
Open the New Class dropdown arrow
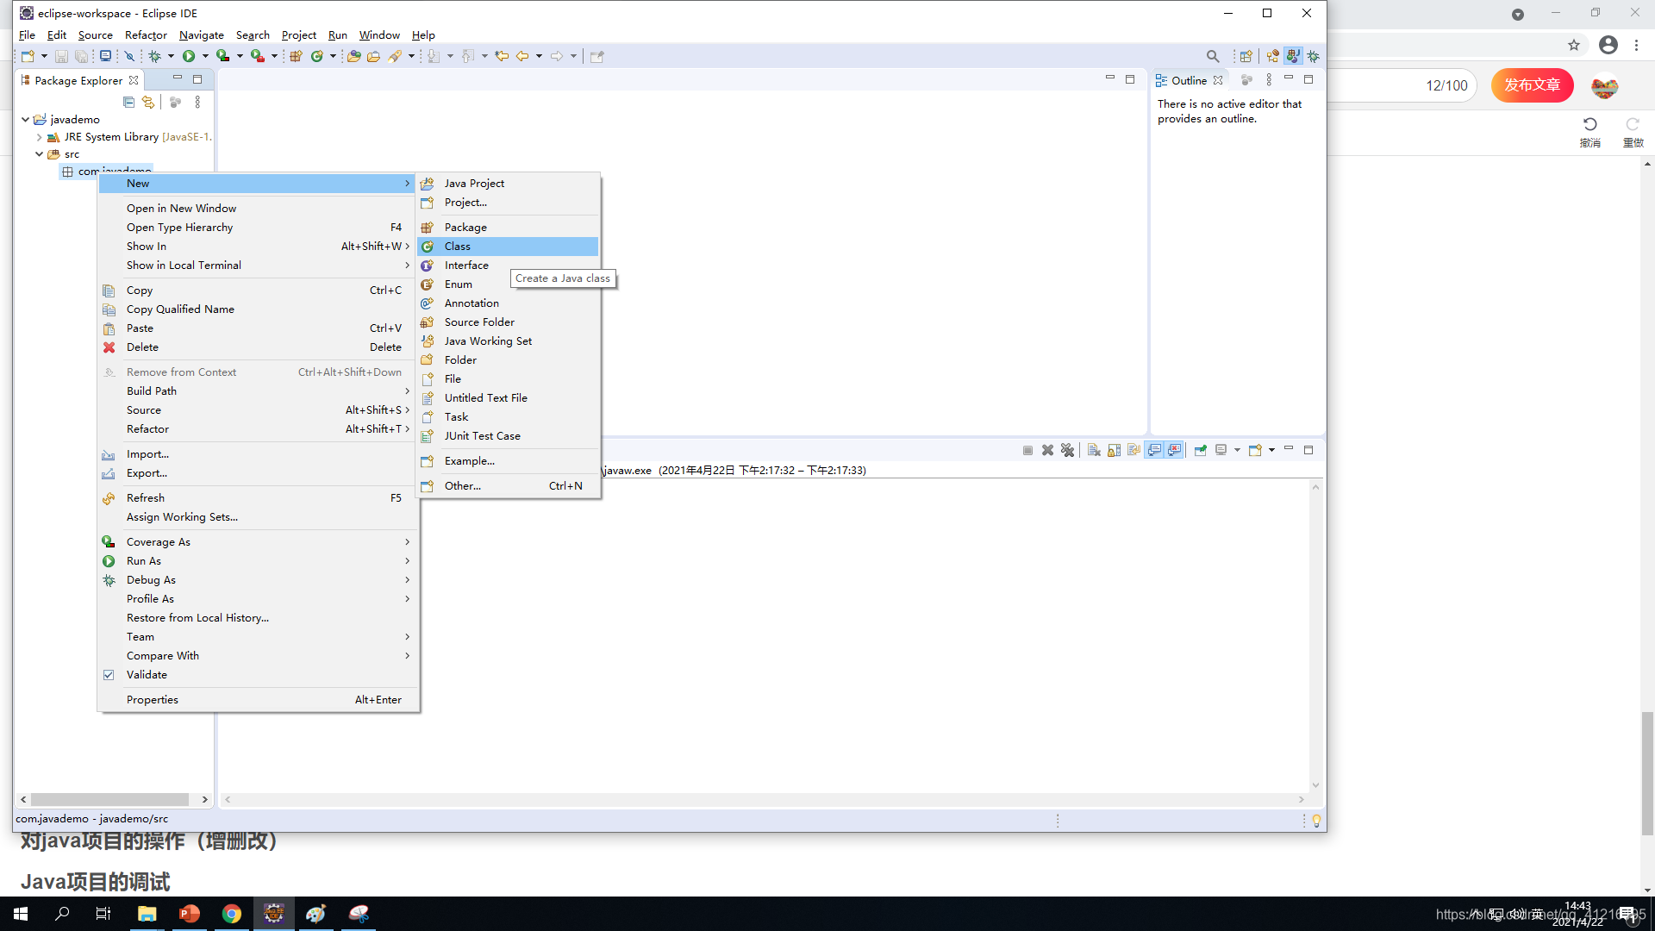pyautogui.click(x=333, y=56)
